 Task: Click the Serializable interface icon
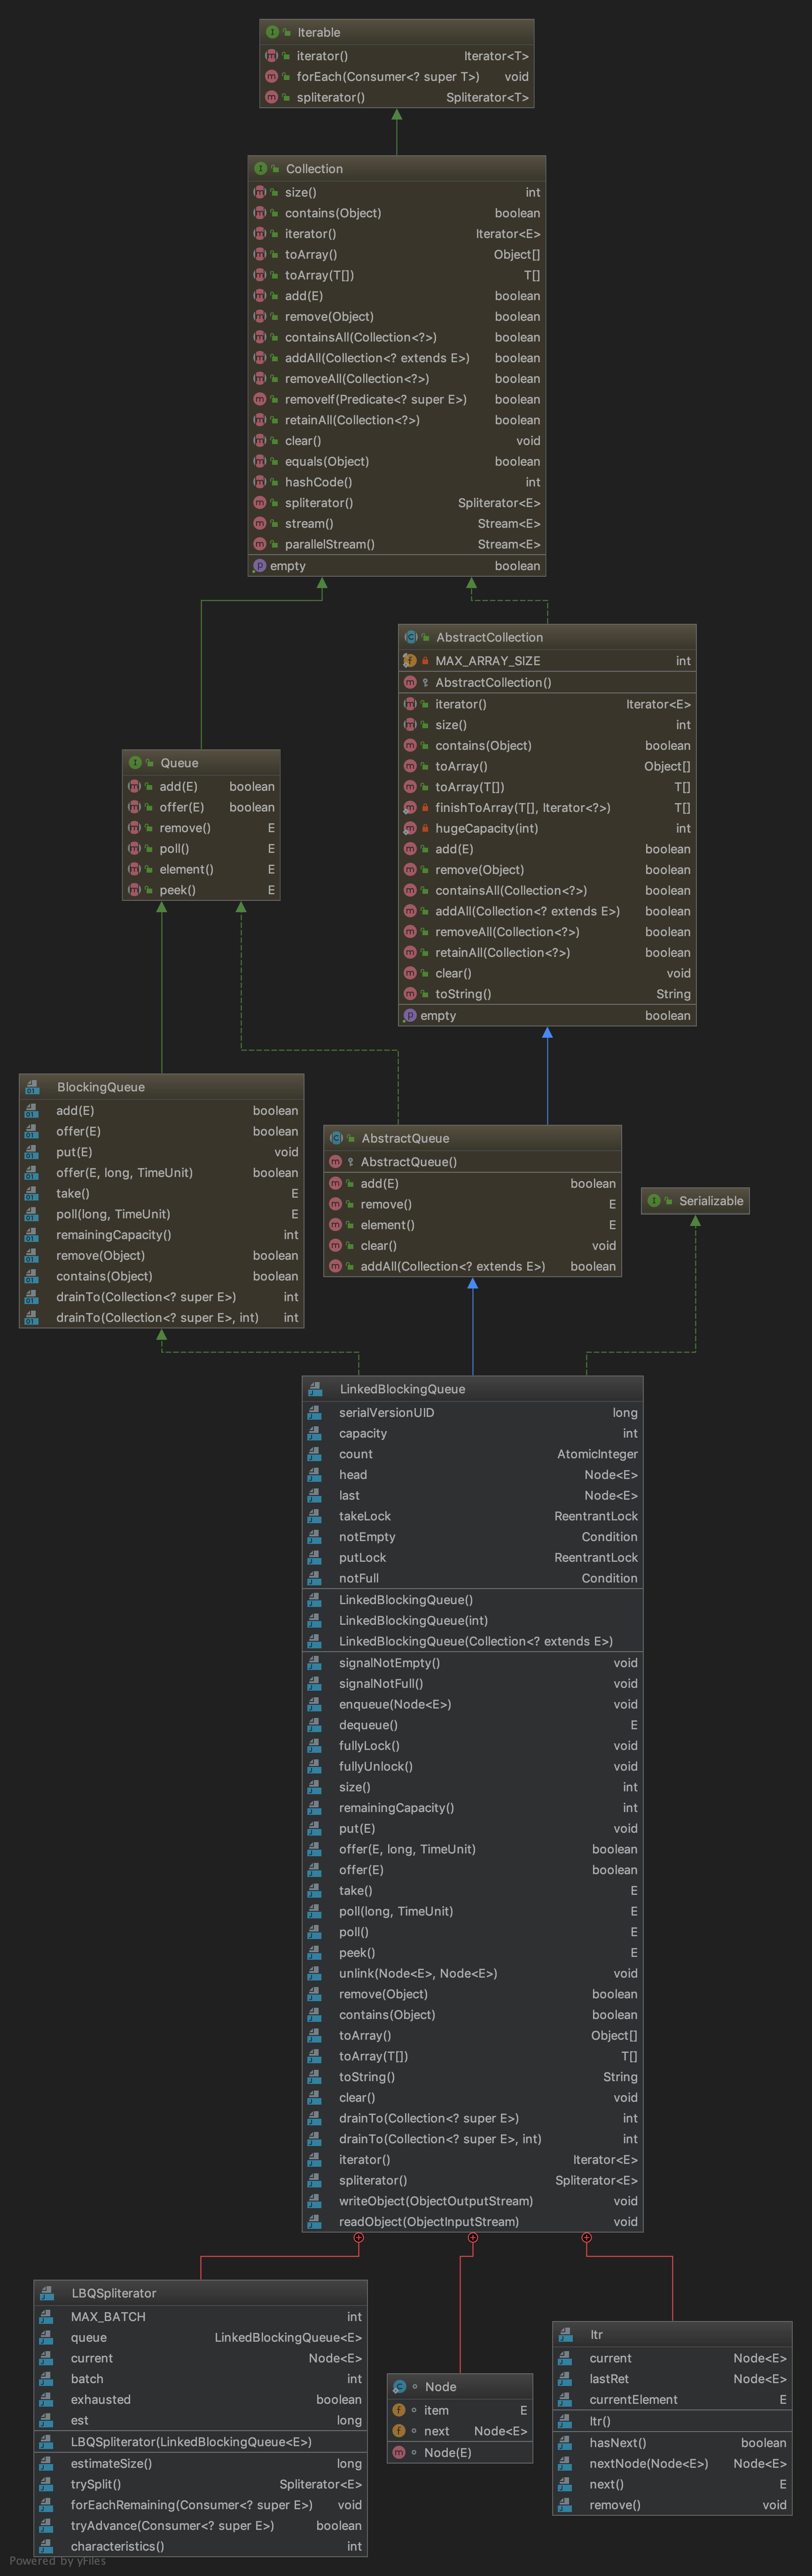pos(653,1201)
